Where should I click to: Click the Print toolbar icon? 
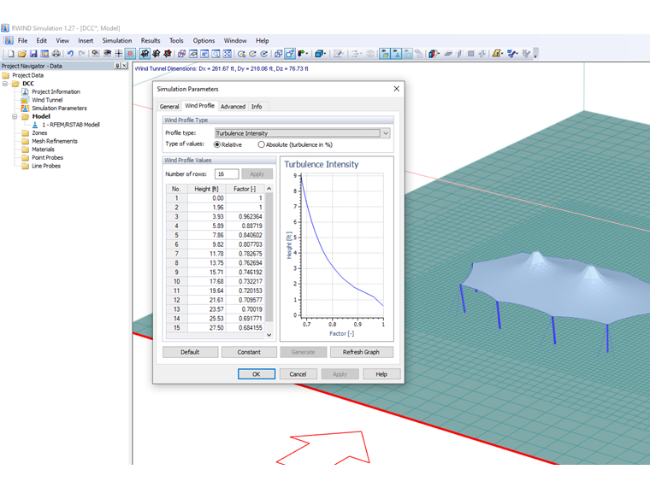(56, 54)
